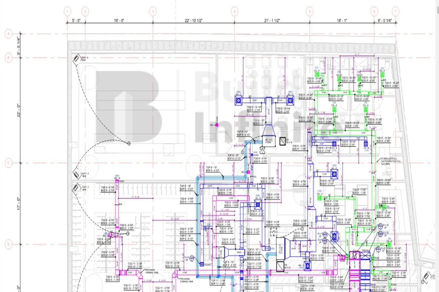Select the BOD 9' - 0 3/8" elevation tag
Screen dimensions: 439x292
344,221
